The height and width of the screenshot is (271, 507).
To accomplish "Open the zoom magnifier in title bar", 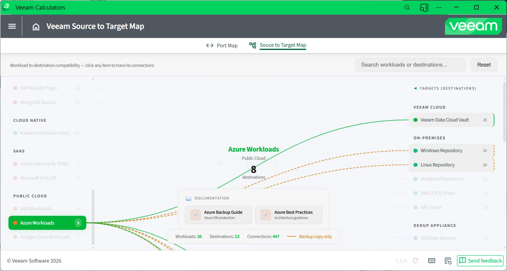I will click(x=407, y=8).
